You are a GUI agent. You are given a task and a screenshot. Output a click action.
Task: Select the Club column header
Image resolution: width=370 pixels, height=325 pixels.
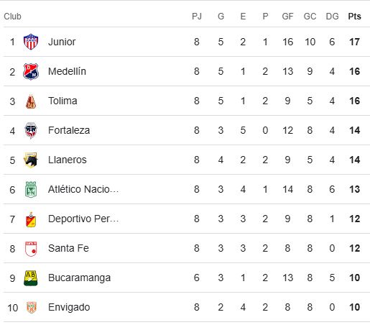pos(12,17)
